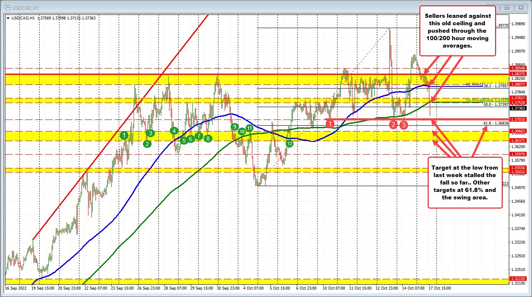Click the 14 Oct 07:00 time label
The width and height of the screenshot is (532, 297).
coord(412,287)
